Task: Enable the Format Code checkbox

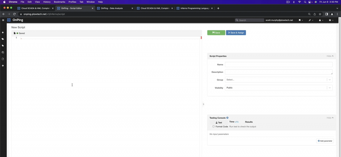Action: coord(213,127)
